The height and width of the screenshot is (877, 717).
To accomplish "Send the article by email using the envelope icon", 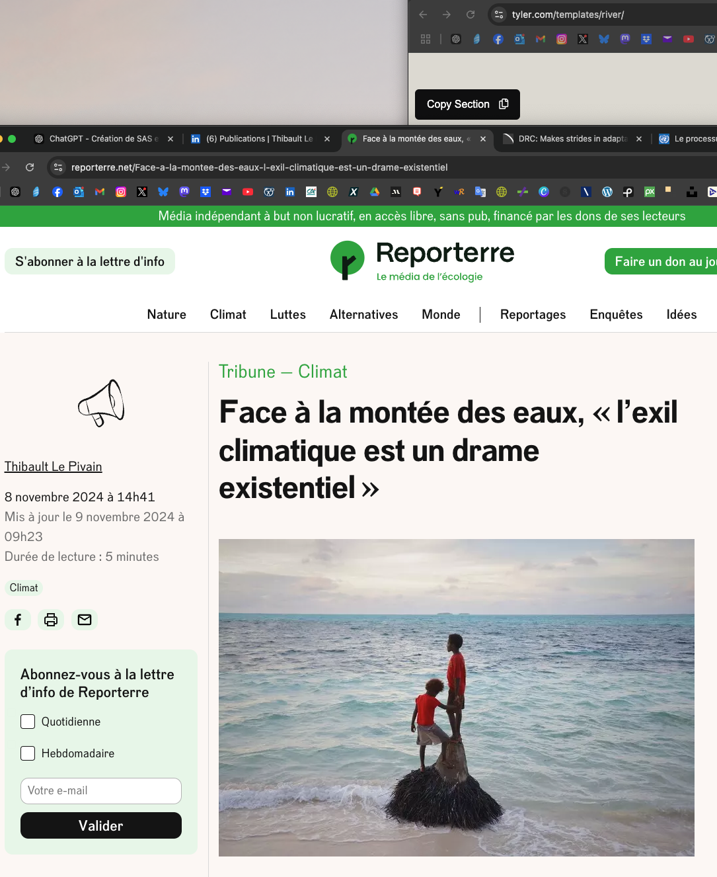I will pyautogui.click(x=85, y=620).
